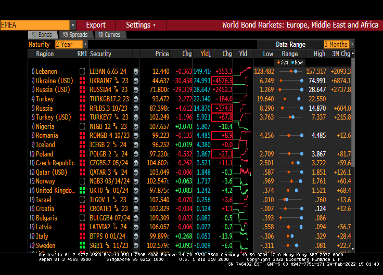Expand the Maturity 2 Year dropdown
383x275 pixels.
[x=85, y=45]
